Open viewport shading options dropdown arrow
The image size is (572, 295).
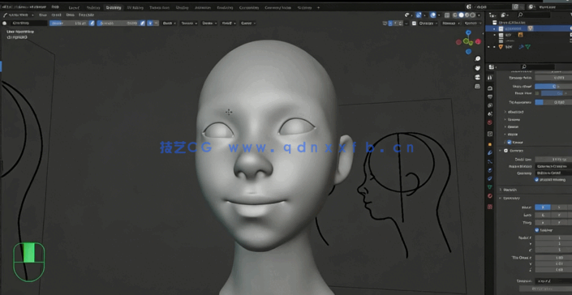[x=479, y=15]
